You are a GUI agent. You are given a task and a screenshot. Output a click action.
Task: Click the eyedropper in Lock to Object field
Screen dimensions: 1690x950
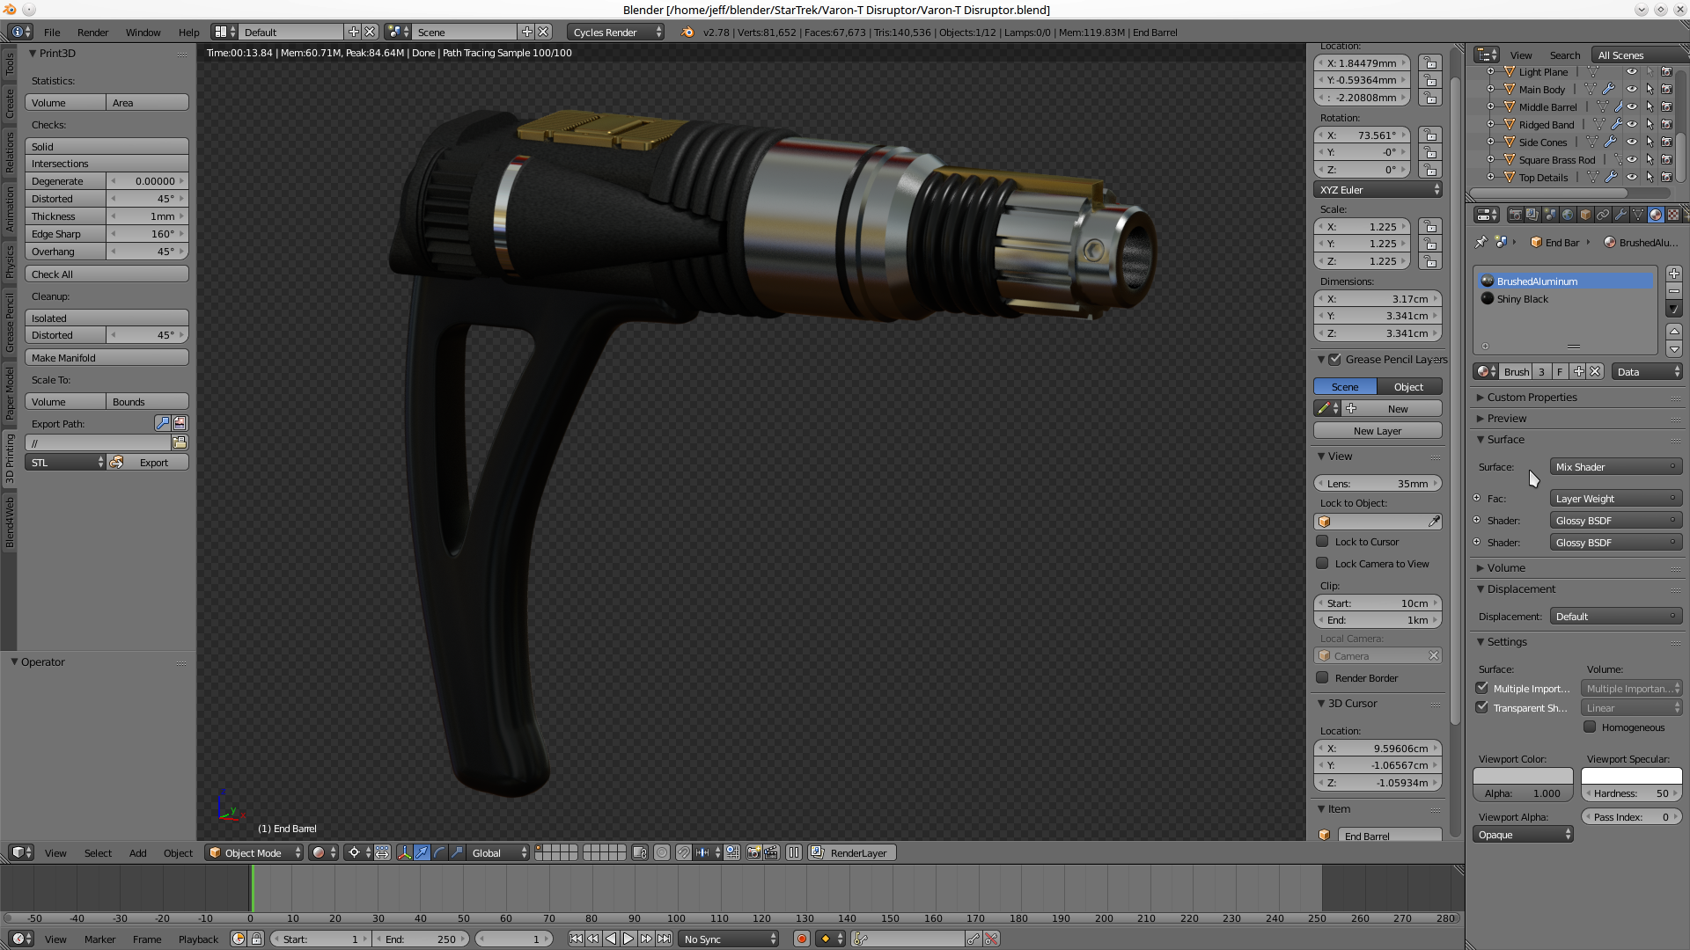1434,522
